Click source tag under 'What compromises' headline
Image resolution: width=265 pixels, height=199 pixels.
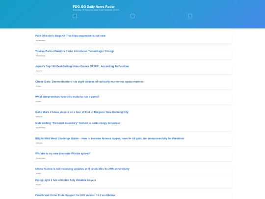(38, 101)
